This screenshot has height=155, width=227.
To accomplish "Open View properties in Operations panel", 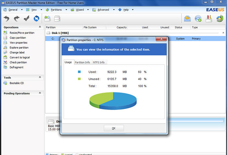I will tap(18, 43).
